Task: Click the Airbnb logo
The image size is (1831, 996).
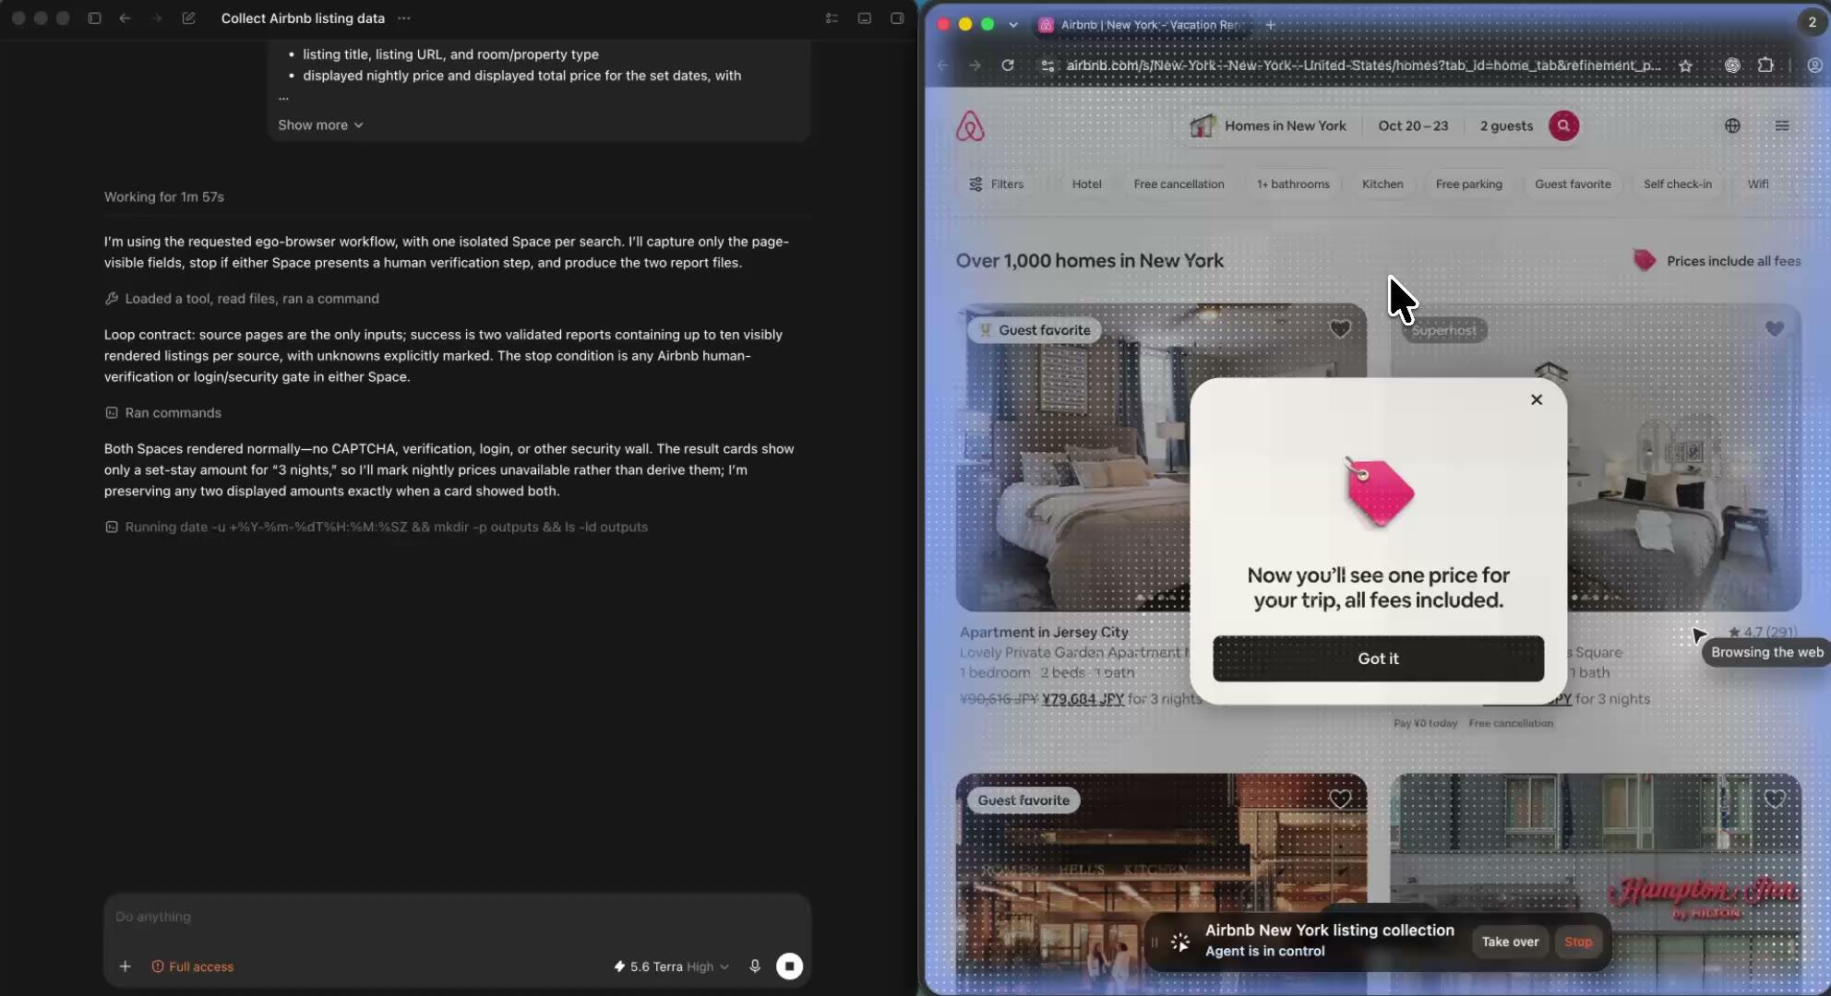Action: tap(970, 126)
